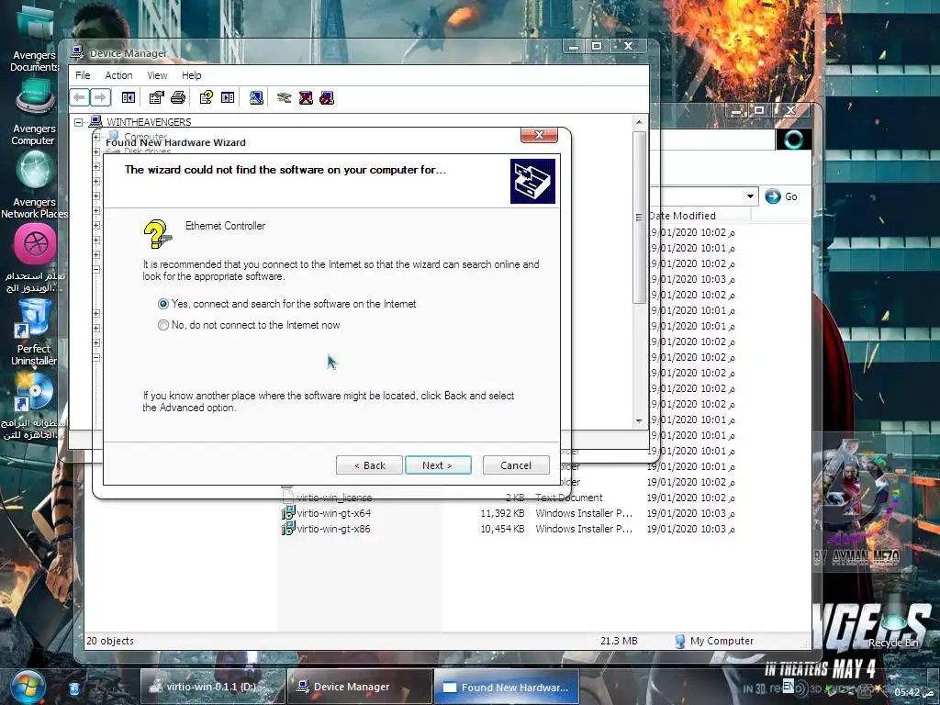Click the Print icon in Device Manager
940x705 pixels.
178,97
